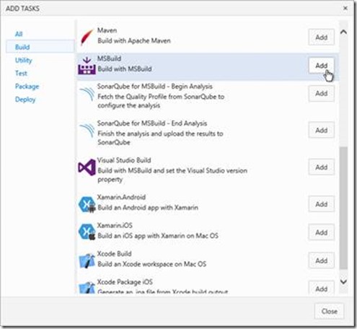
Task: Open the Deploy category
Action: click(25, 100)
